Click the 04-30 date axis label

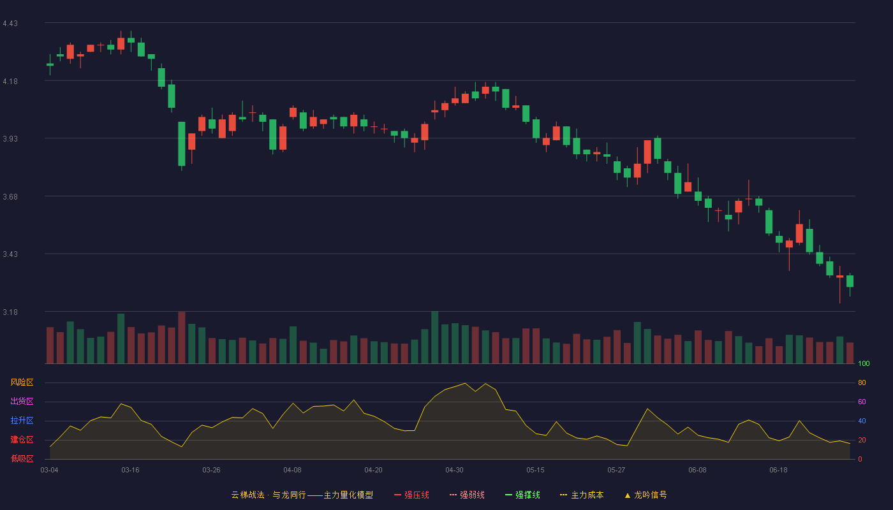454,470
